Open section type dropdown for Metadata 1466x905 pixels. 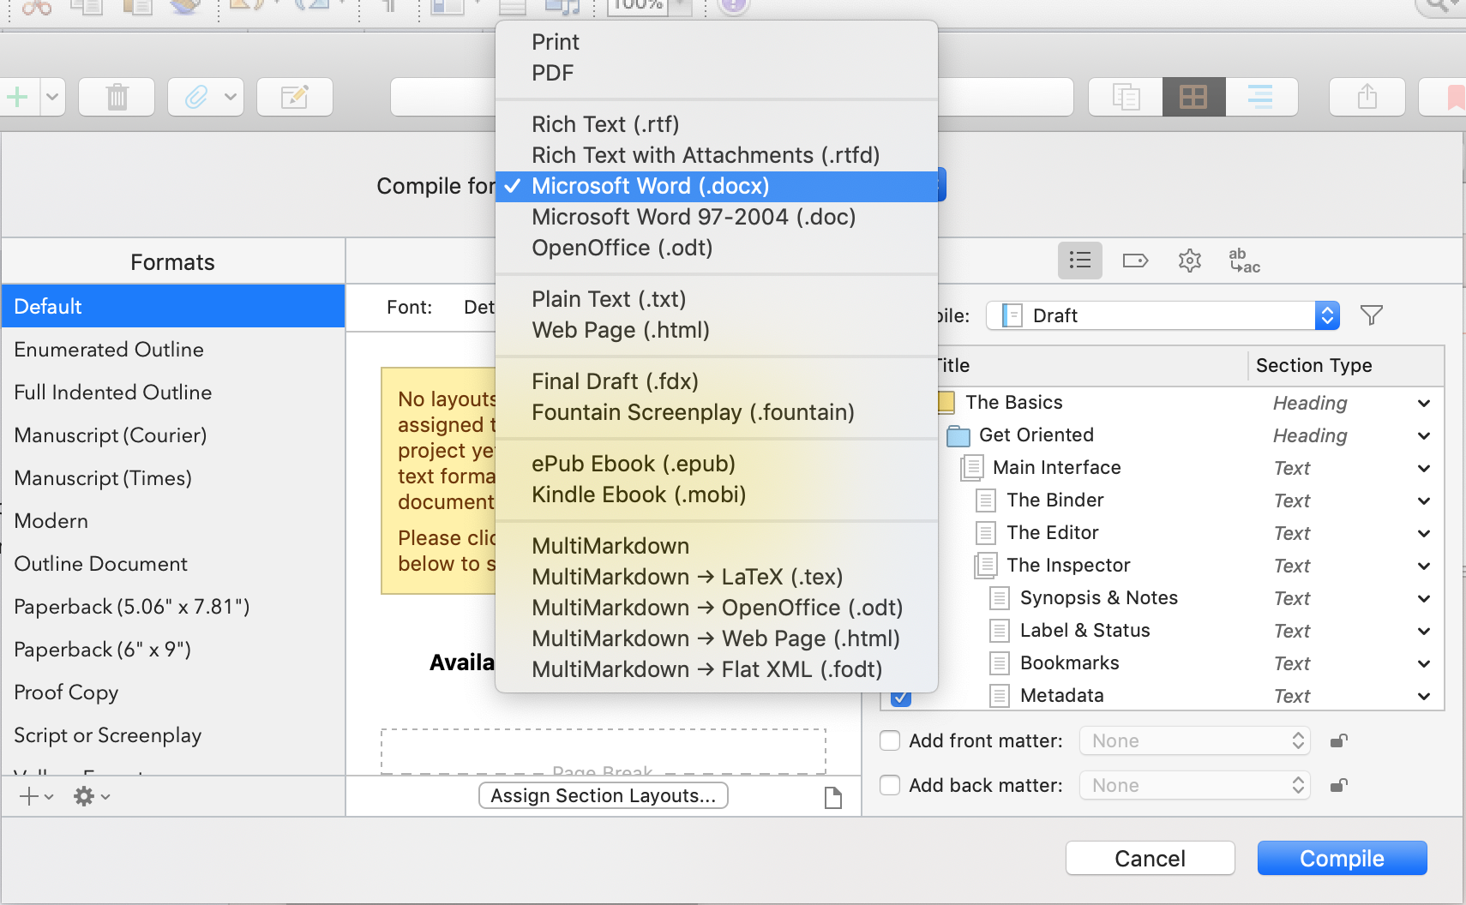click(x=1424, y=697)
